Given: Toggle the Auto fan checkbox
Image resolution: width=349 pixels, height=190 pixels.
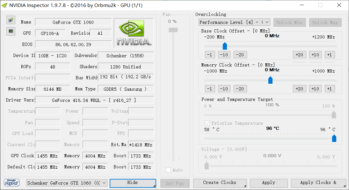Looking at the screenshot, I should 168,170.
